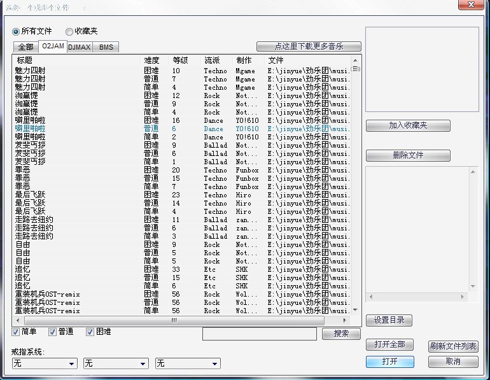Select 追忆 困难 level 33 row
This screenshot has height=380, width=490.
coord(182,269)
